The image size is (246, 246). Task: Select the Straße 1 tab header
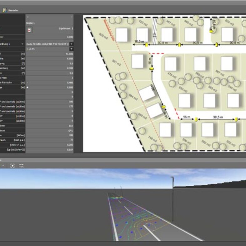(30, 23)
